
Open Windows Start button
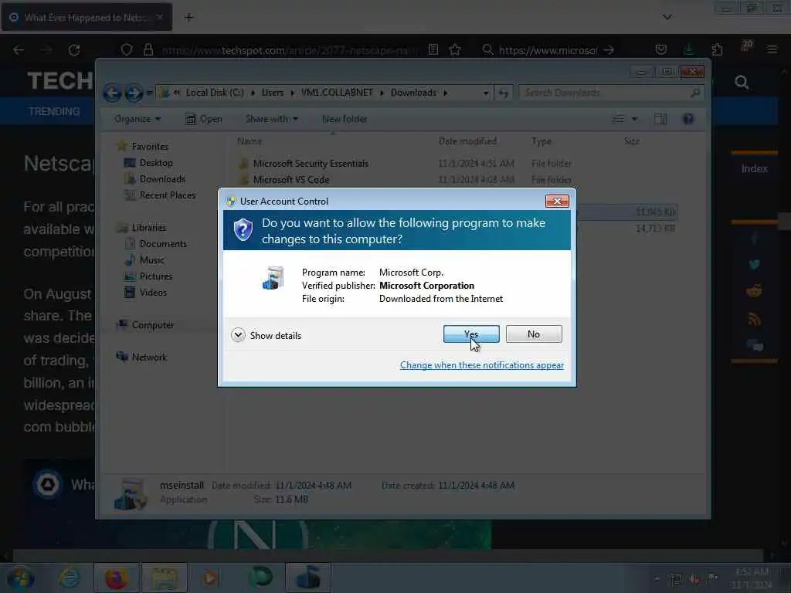(x=21, y=578)
